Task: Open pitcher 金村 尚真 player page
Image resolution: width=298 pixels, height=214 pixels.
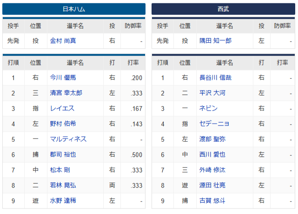Action: pyautogui.click(x=63, y=41)
